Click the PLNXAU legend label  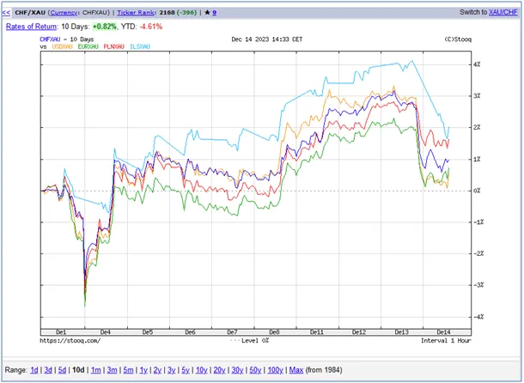(113, 46)
